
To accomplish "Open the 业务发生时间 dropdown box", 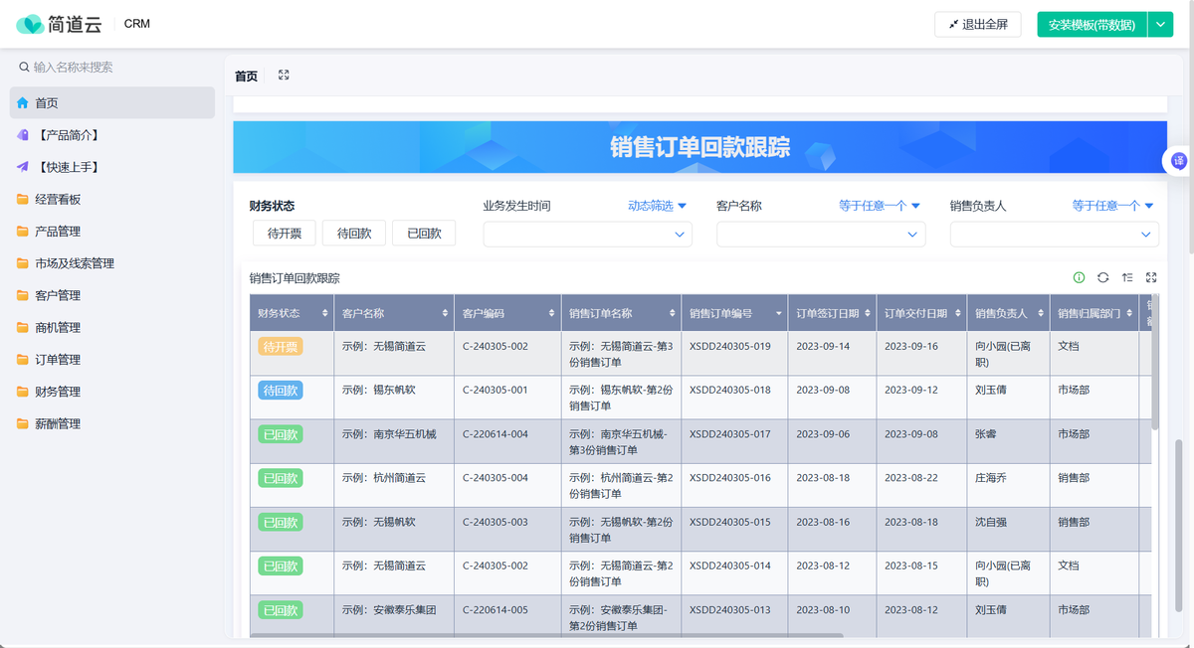I will click(x=587, y=235).
